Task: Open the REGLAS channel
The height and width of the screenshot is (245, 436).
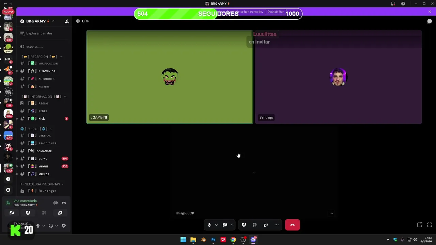Action: click(44, 103)
